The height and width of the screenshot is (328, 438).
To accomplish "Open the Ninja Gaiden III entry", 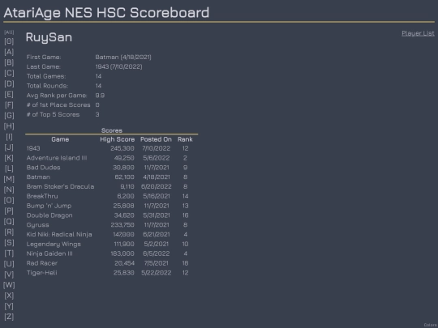I will point(49,253).
